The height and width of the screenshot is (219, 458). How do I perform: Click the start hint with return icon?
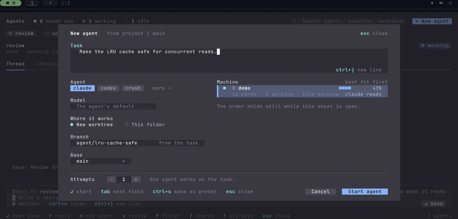(x=81, y=192)
